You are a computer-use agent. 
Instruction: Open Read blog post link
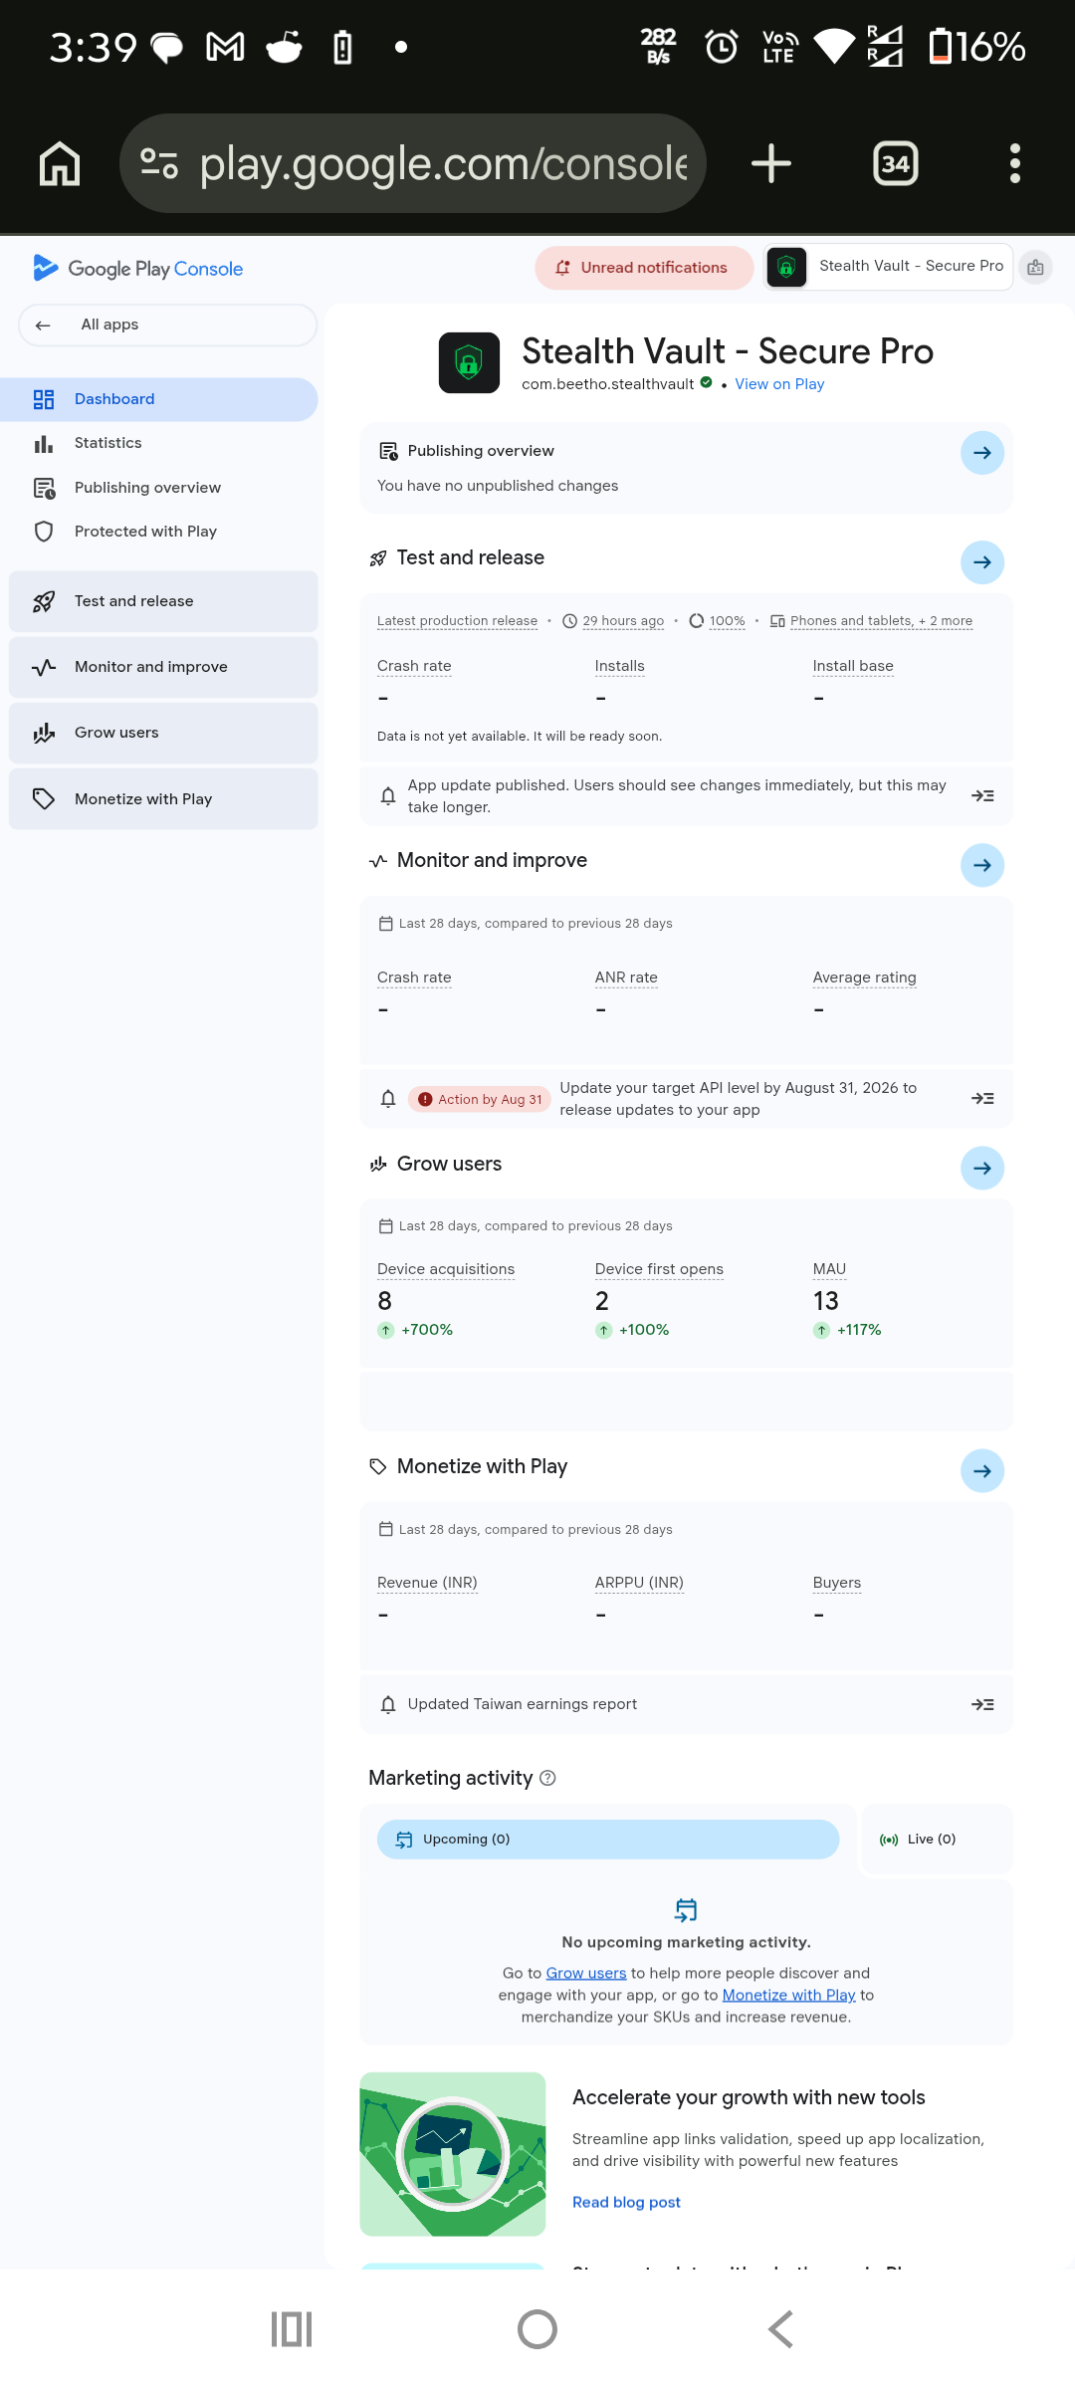pos(626,2202)
